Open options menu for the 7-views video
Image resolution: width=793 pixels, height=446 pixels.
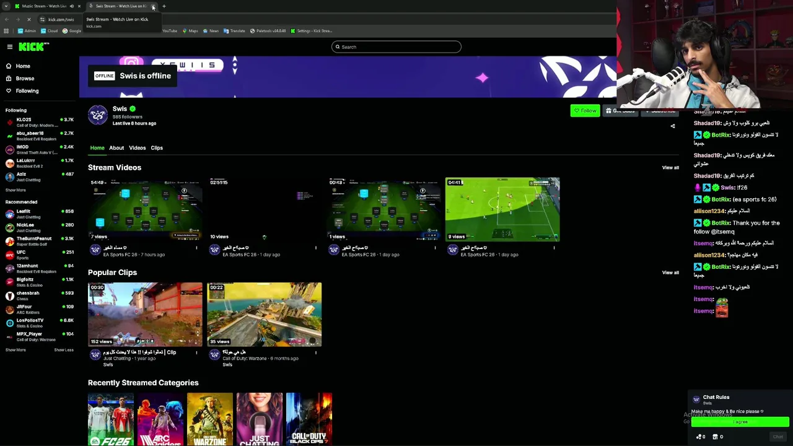point(196,248)
